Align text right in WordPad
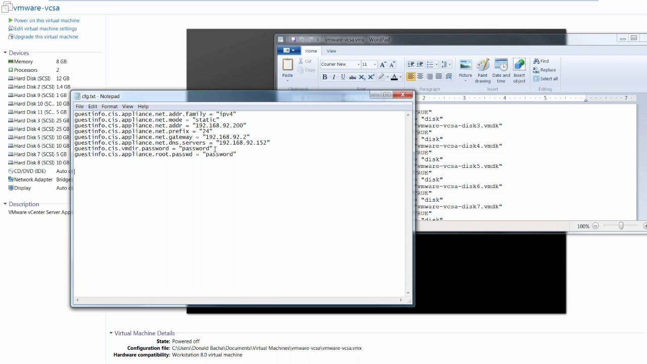Screen dimensions: 647x364 point(430,77)
